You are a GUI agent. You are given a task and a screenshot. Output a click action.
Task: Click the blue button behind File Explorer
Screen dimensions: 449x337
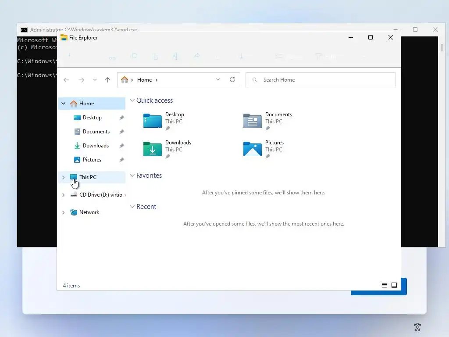[x=404, y=287]
